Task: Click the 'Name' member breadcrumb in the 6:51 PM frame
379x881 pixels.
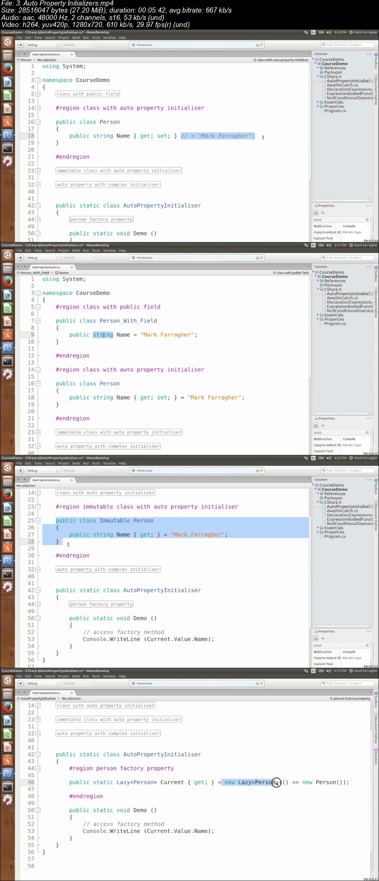Action: (62, 273)
